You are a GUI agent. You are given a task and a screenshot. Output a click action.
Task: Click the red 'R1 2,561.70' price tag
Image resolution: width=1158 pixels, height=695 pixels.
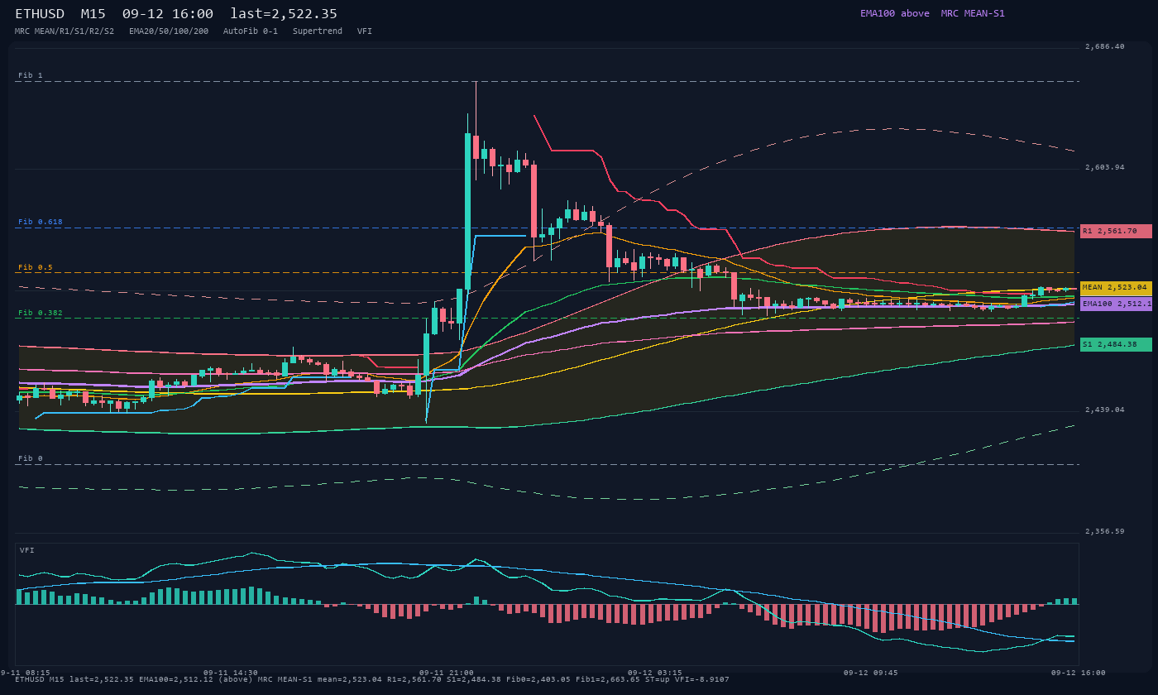[x=1116, y=231]
